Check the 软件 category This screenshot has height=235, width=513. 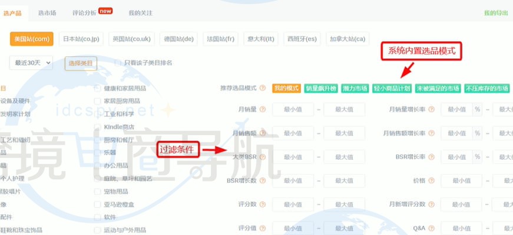[97, 217]
